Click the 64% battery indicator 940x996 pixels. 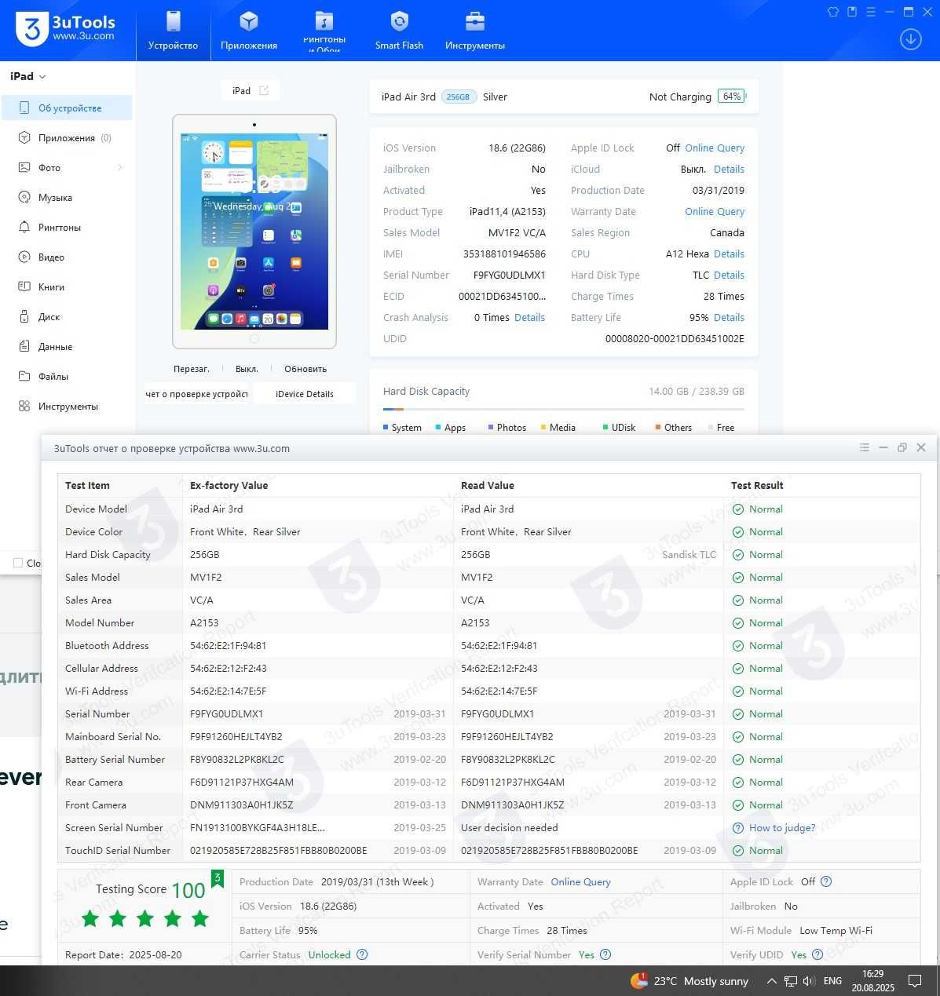click(x=732, y=97)
